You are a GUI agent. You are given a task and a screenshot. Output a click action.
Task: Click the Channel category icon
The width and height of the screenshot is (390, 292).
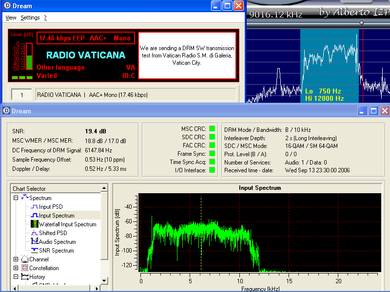25,259
